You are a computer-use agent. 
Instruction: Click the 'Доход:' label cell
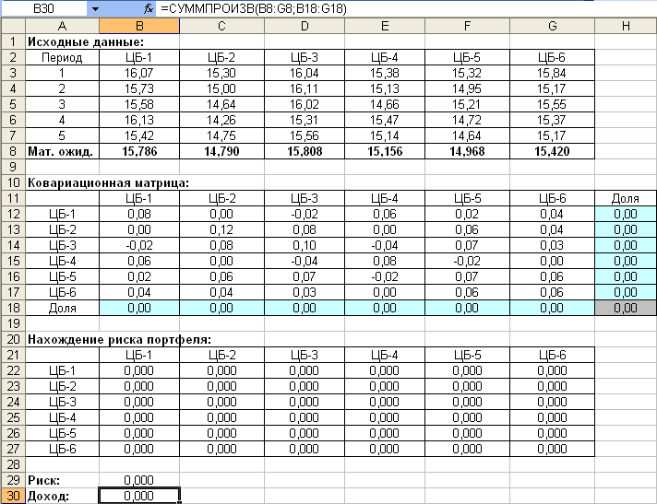62,496
